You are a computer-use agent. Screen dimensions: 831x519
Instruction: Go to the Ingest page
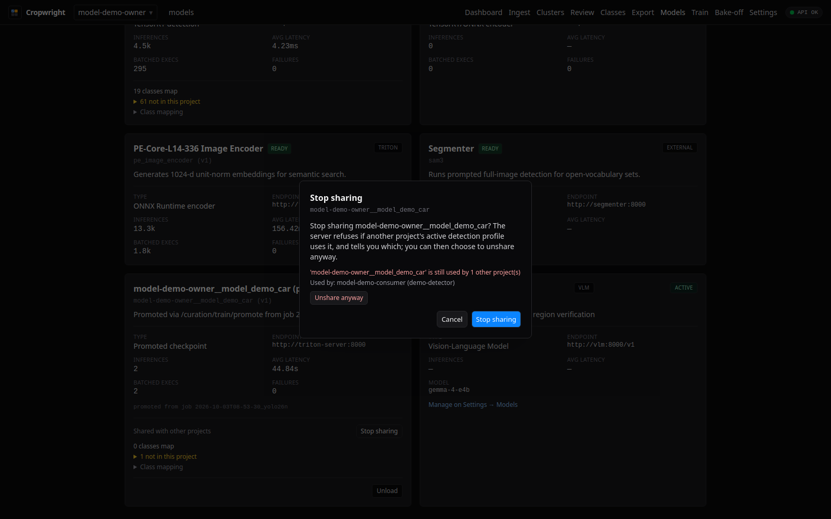coord(519,12)
